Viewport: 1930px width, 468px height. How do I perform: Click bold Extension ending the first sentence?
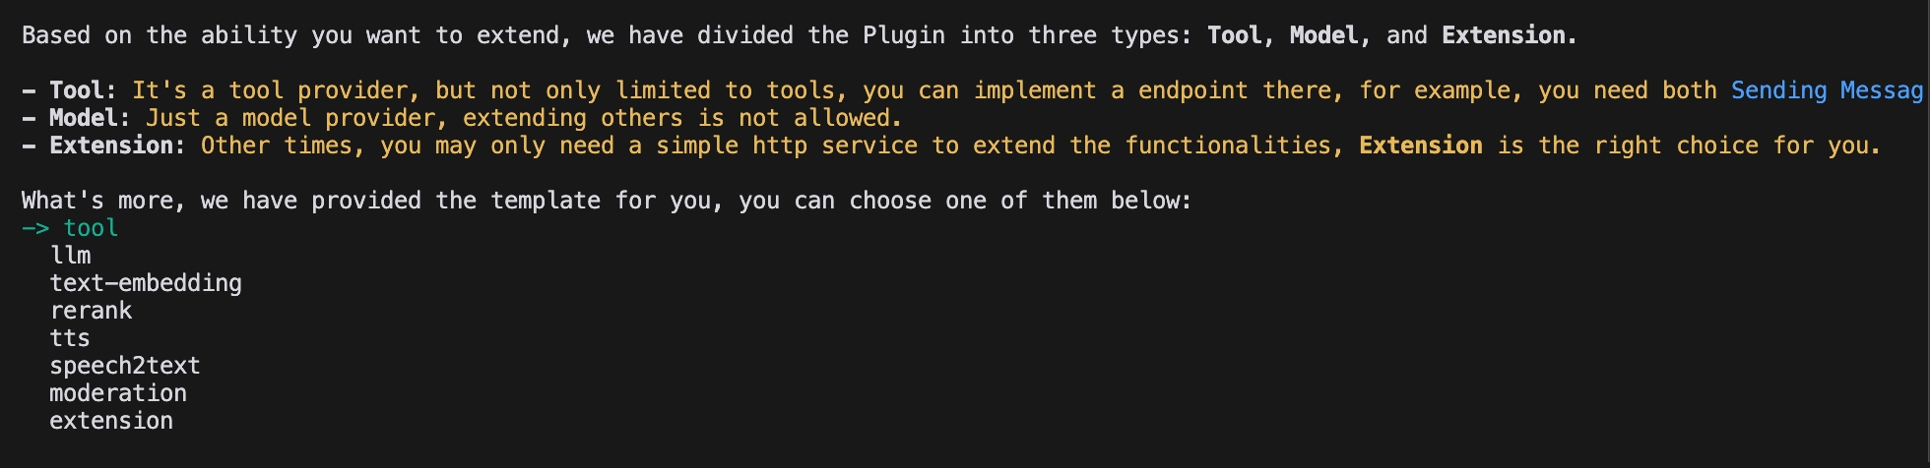1504,35
